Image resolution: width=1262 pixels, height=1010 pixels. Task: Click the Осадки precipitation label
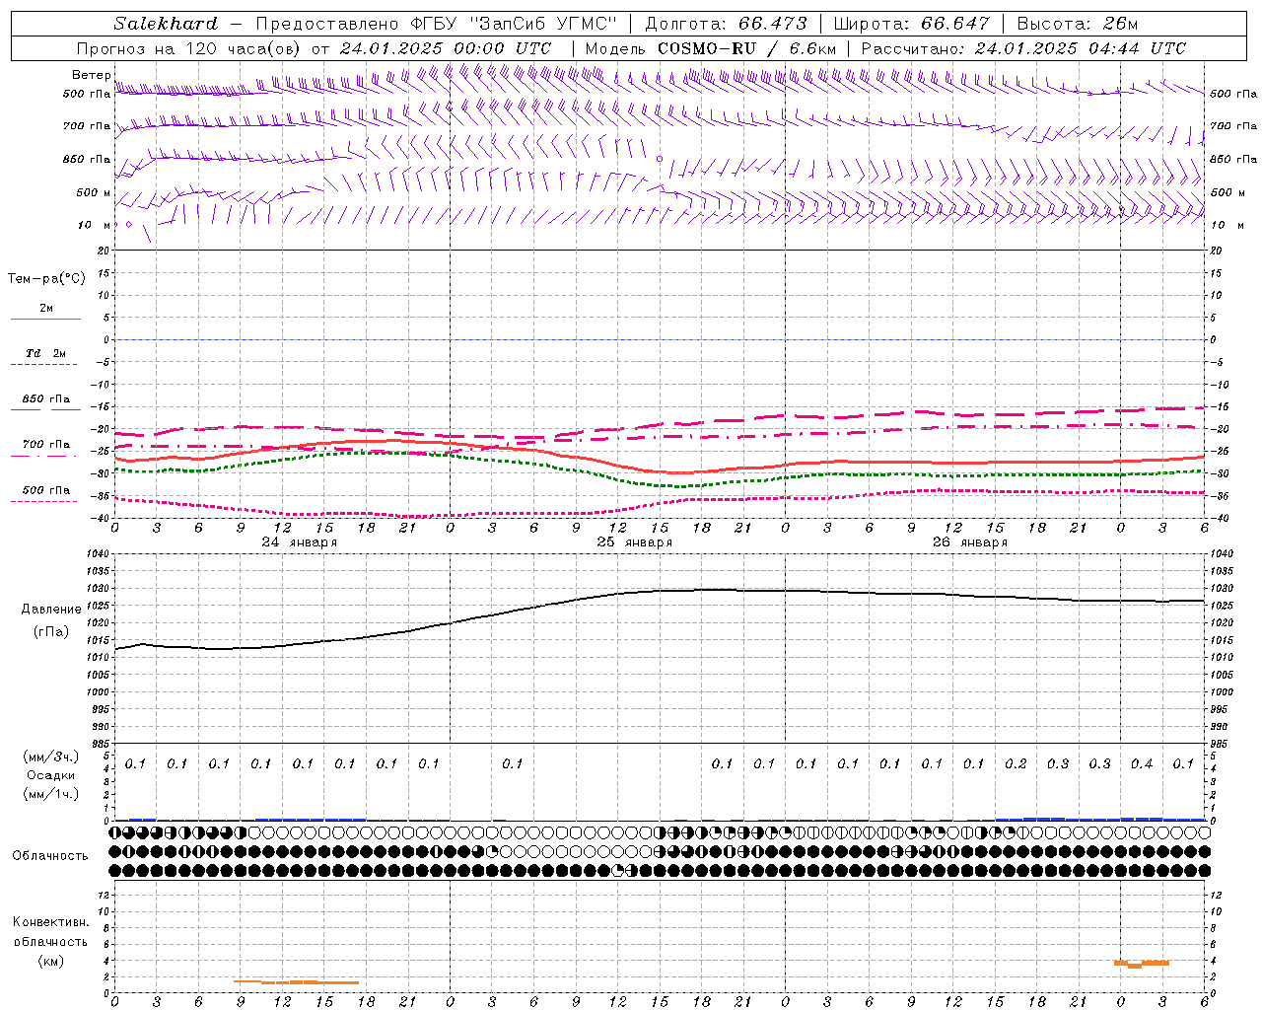pos(51,775)
